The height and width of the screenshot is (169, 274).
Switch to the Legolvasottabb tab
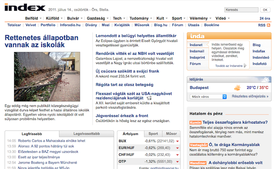pyautogui.click(x=86, y=134)
